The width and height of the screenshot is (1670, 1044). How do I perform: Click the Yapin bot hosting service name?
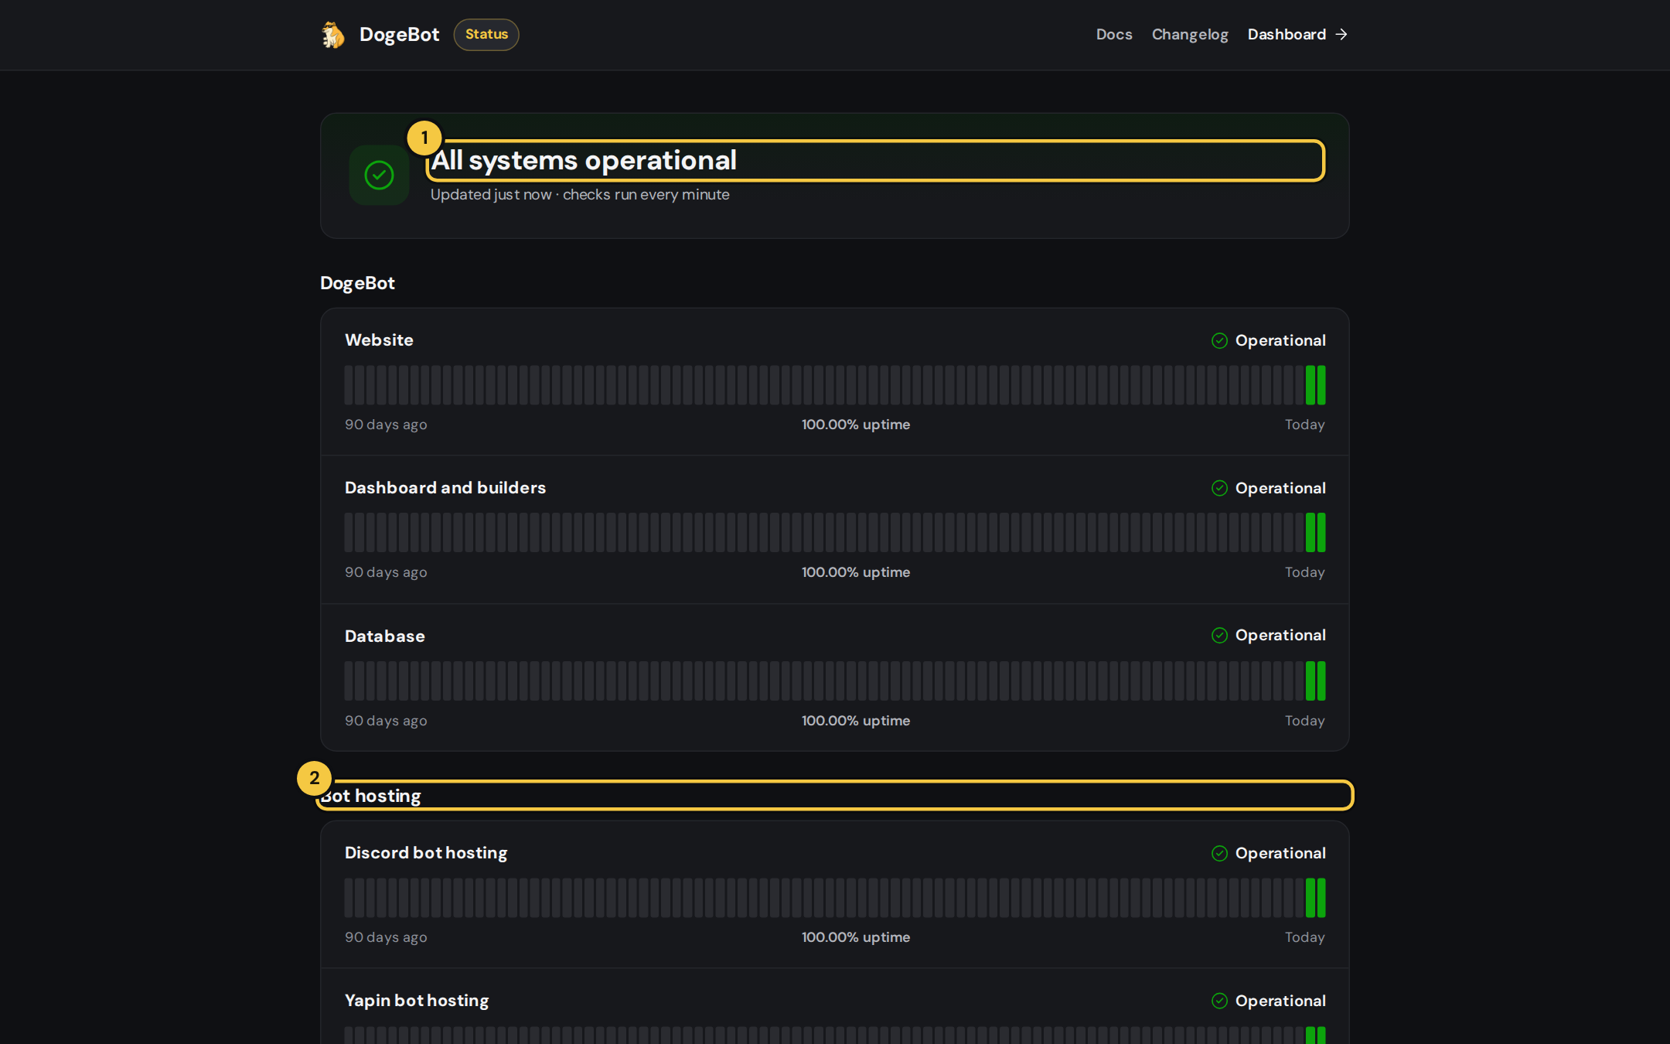coord(417,1001)
